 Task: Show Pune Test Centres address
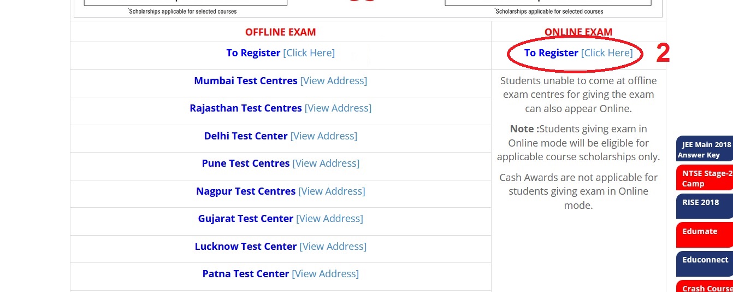(x=326, y=163)
